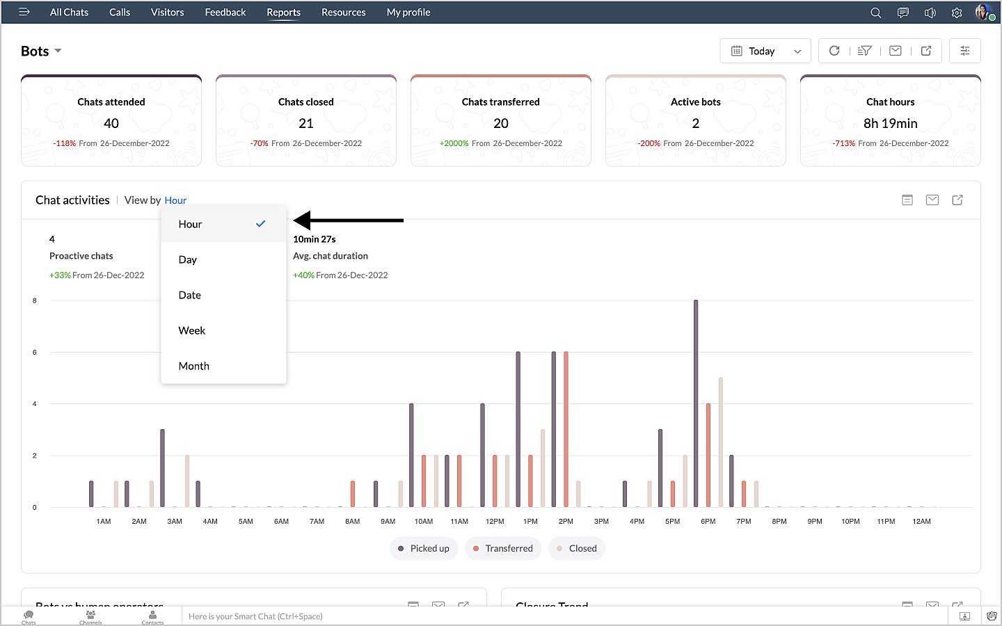Open the settings gear icon
This screenshot has width=1002, height=626.
957,13
